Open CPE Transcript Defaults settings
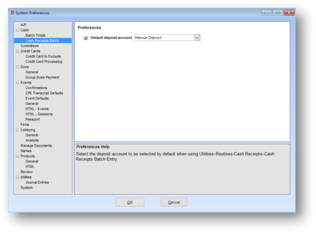The width and height of the screenshot is (316, 233). [x=44, y=93]
